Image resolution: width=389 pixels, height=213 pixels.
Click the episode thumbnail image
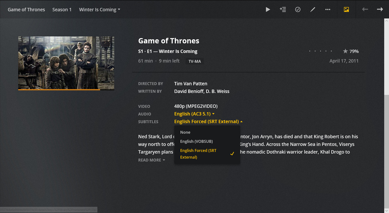click(66, 63)
